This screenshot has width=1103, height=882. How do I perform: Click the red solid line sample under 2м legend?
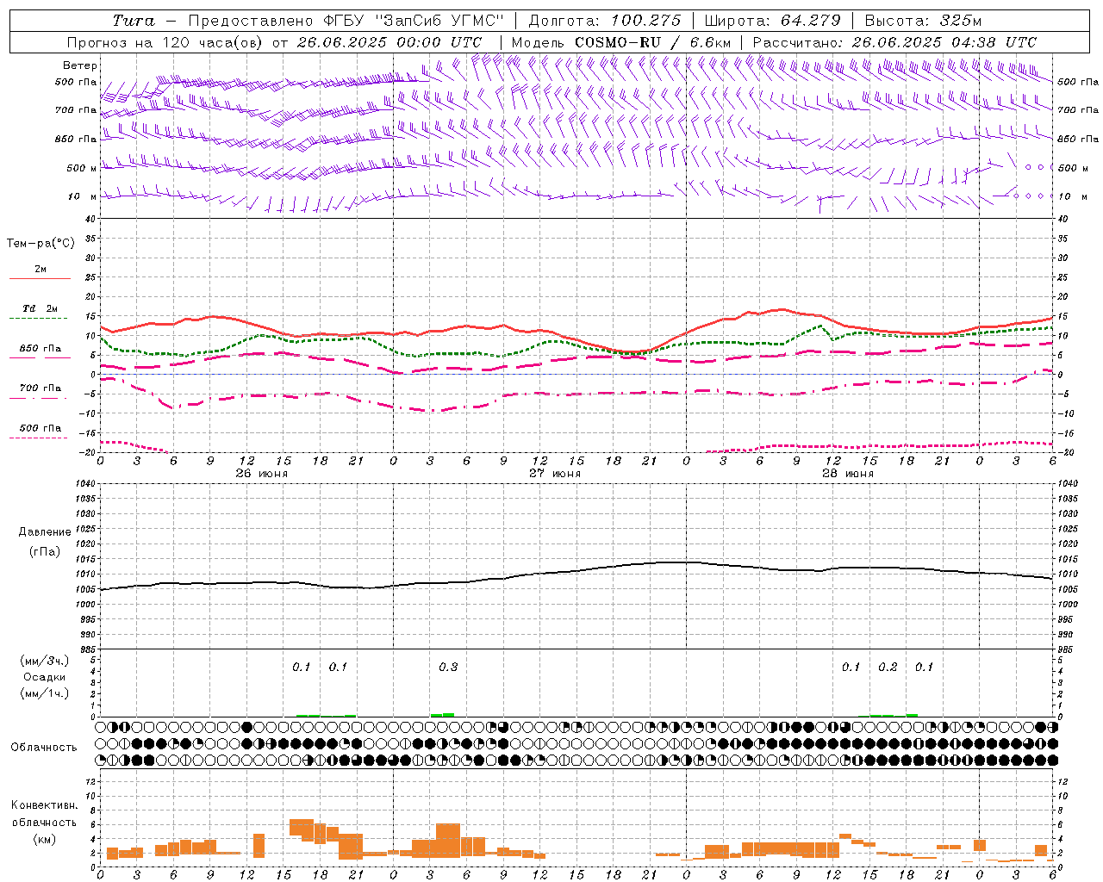click(40, 279)
